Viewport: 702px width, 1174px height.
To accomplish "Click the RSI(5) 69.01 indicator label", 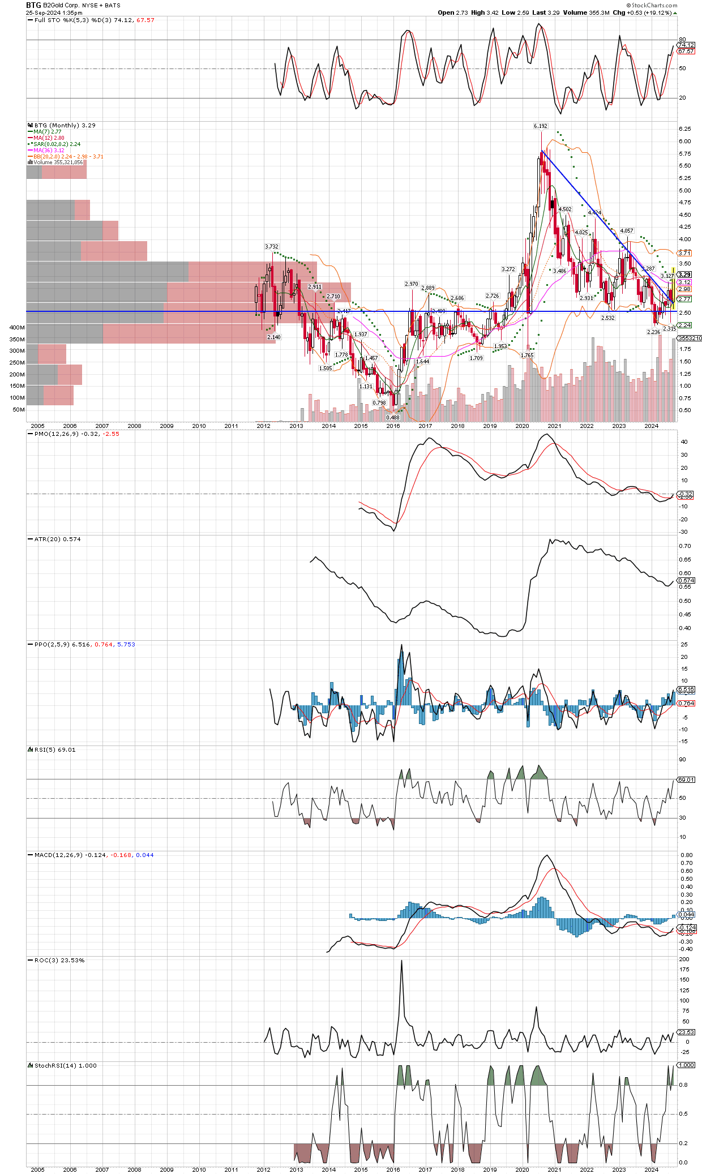I will (55, 750).
